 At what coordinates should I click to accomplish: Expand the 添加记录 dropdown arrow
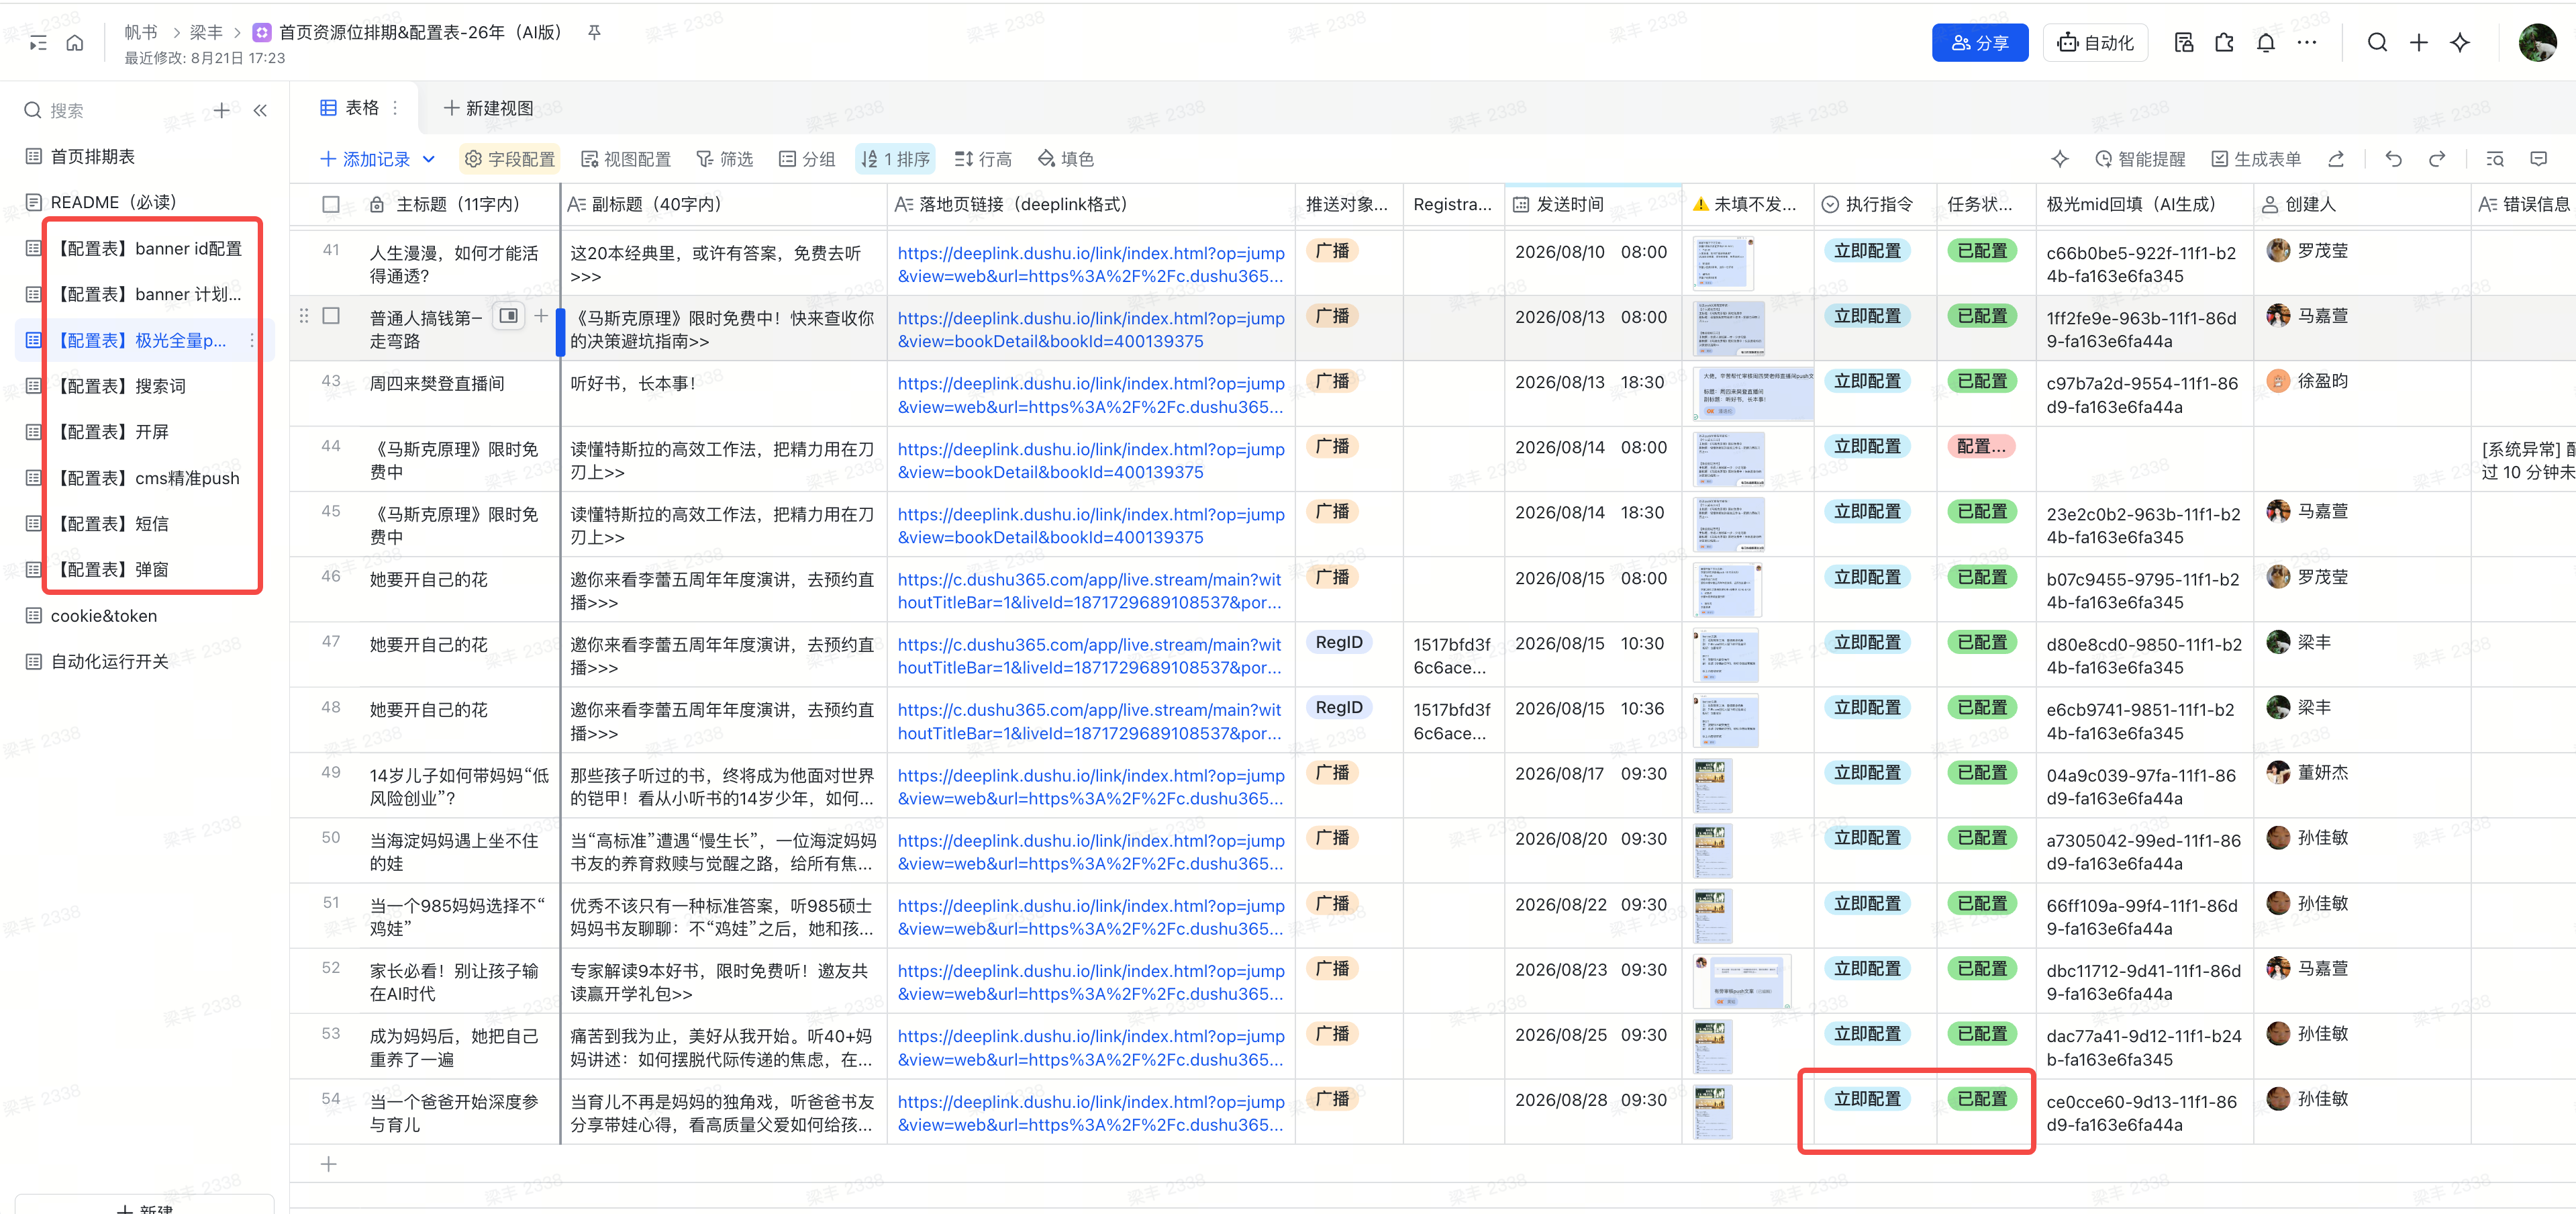point(429,159)
